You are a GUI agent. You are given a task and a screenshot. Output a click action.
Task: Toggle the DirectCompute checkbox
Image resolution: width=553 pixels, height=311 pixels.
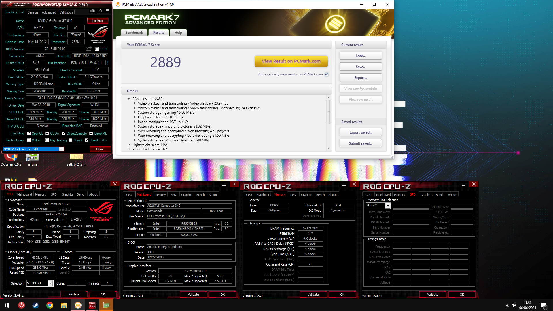point(64,134)
